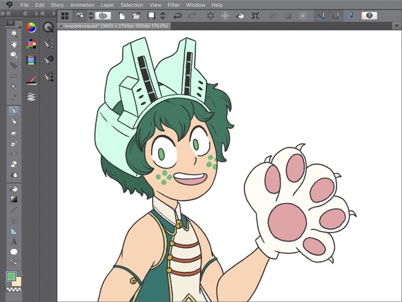Switch to the wwpdekusquad canvas tab
The width and height of the screenshot is (402, 302).
click(x=114, y=26)
